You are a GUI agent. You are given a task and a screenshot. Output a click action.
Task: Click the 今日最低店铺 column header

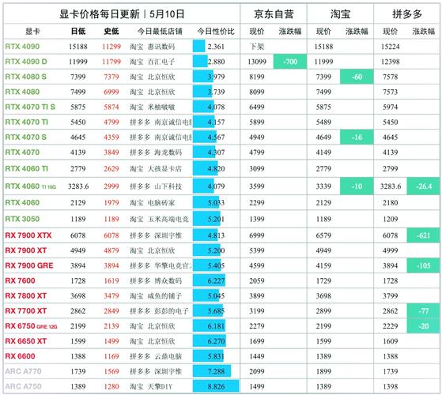(x=160, y=32)
